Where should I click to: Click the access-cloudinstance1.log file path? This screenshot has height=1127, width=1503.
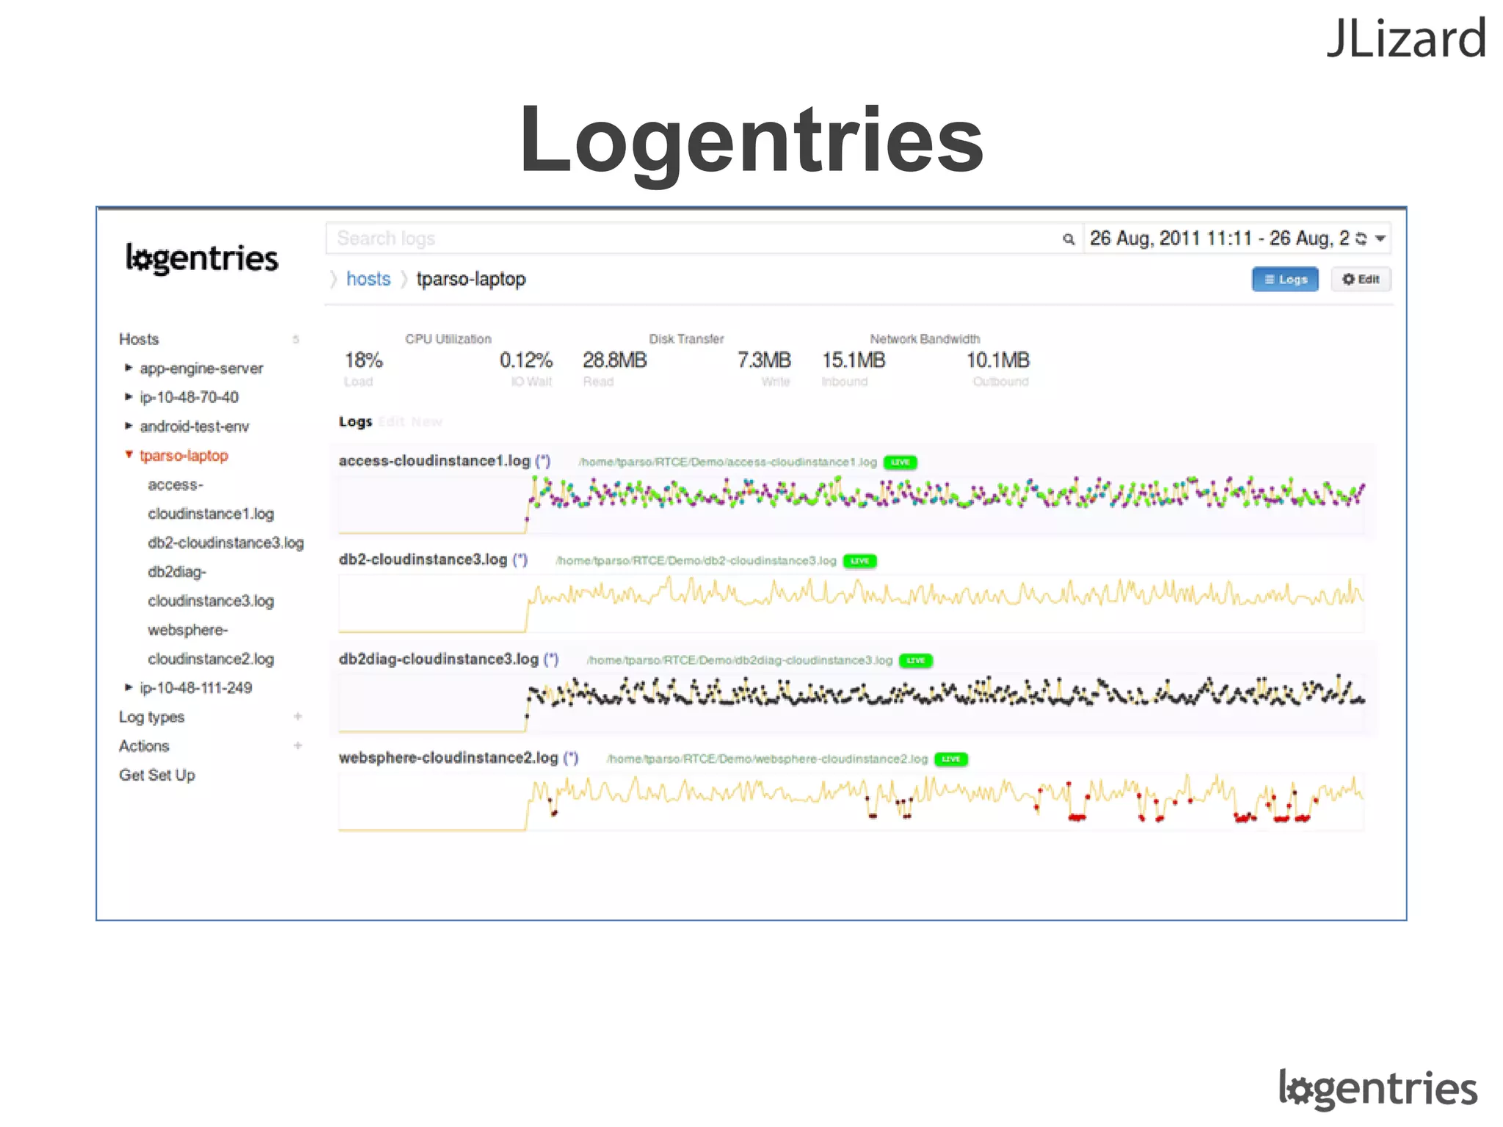(x=727, y=462)
